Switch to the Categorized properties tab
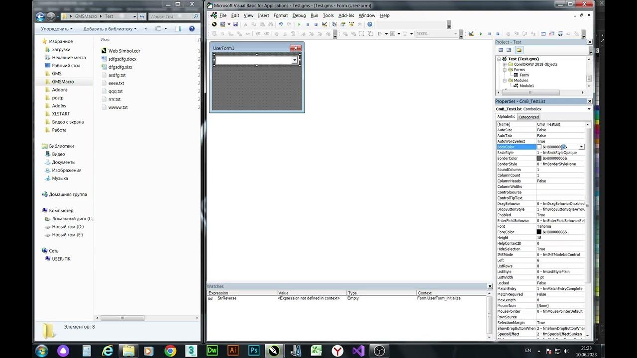 (529, 117)
